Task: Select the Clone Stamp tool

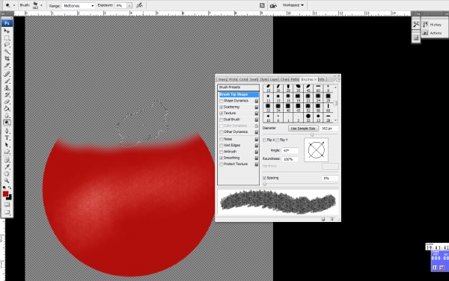Action: coord(7,88)
